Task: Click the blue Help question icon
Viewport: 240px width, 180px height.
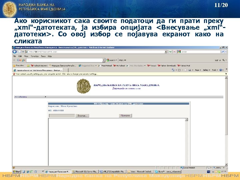Action: (221, 70)
